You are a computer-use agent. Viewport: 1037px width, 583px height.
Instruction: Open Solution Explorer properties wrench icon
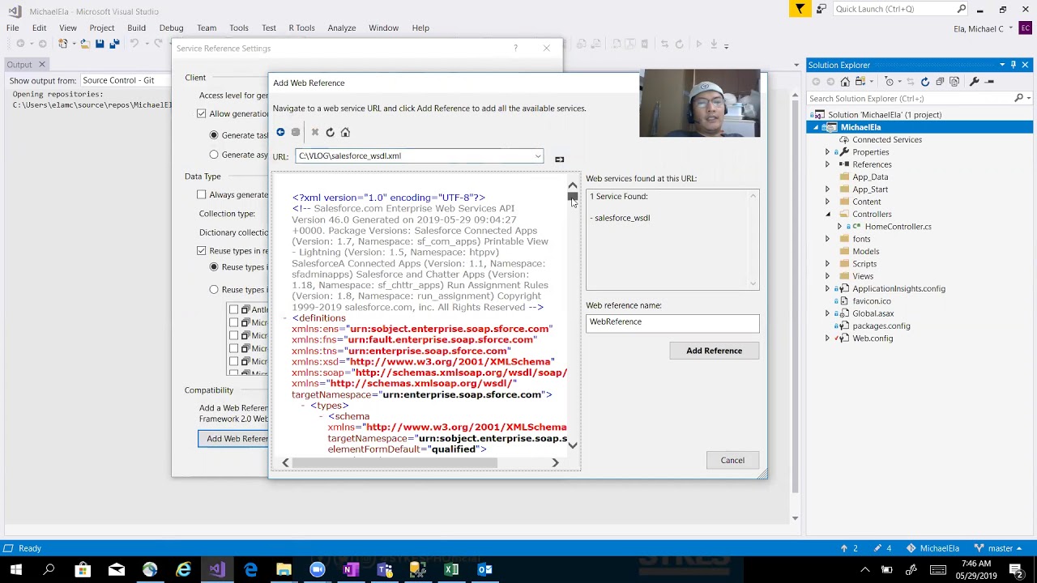tap(974, 82)
